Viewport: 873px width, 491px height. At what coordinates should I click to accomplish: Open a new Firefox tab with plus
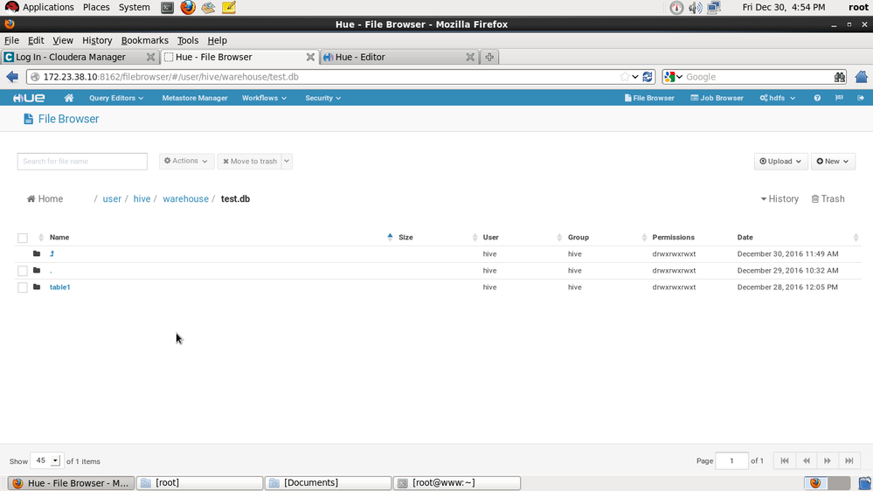click(x=488, y=57)
